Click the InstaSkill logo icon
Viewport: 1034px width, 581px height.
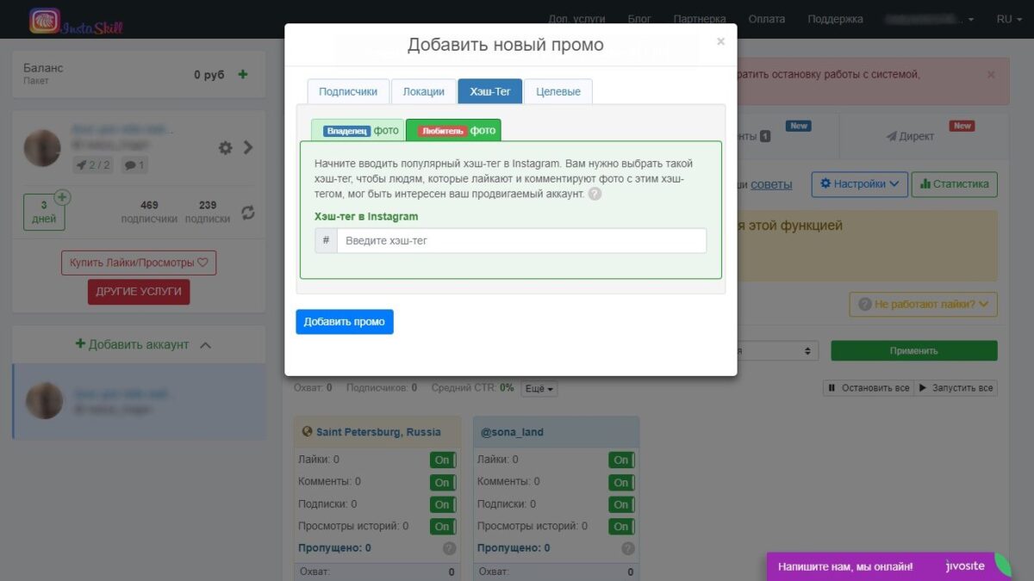point(44,21)
